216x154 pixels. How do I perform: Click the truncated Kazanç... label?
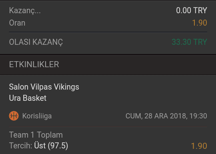pyautogui.click(x=25, y=11)
